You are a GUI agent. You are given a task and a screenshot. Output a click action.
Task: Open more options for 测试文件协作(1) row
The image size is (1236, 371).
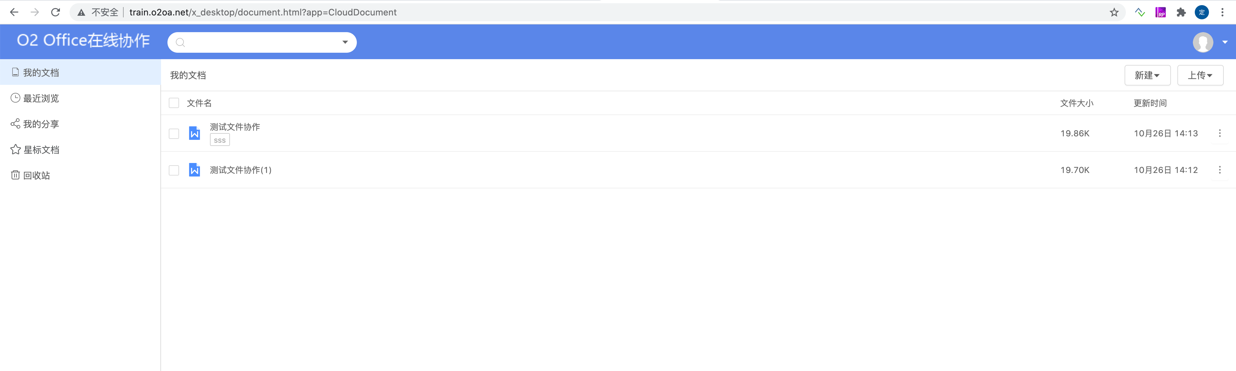tap(1219, 170)
